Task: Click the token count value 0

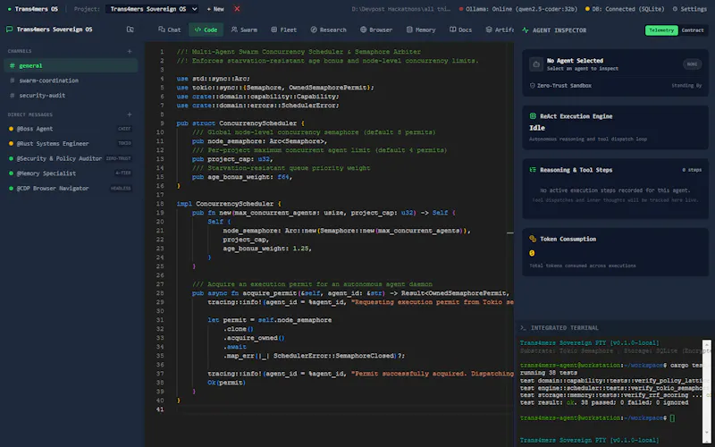Action: (x=532, y=253)
